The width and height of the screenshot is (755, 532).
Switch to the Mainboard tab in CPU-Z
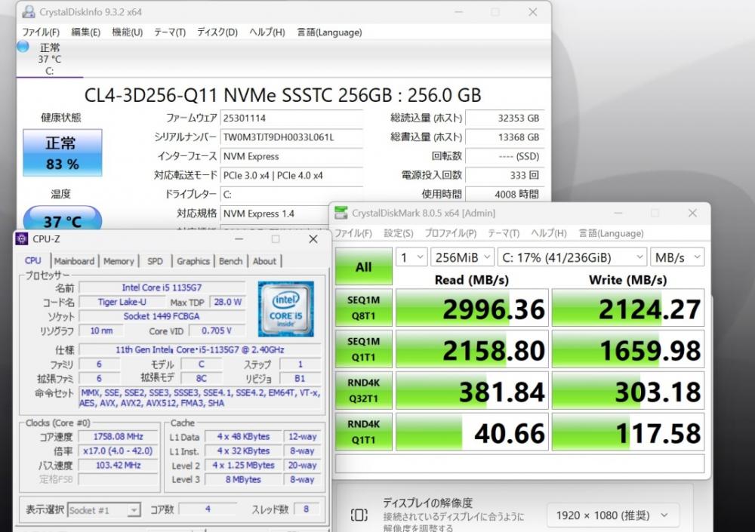tap(74, 261)
